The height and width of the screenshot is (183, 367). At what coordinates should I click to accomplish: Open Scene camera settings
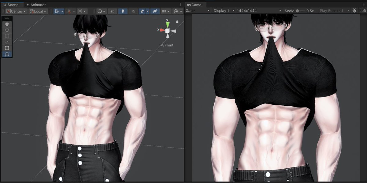click(166, 11)
